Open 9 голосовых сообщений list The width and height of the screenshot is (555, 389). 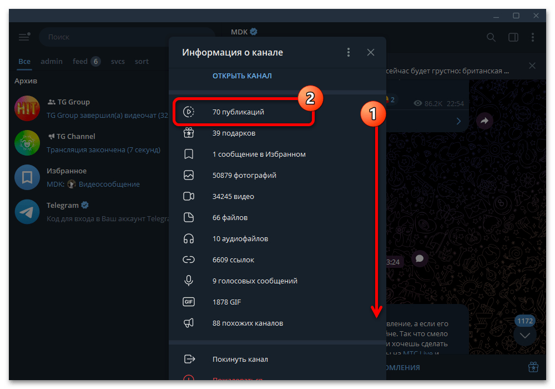click(277, 281)
